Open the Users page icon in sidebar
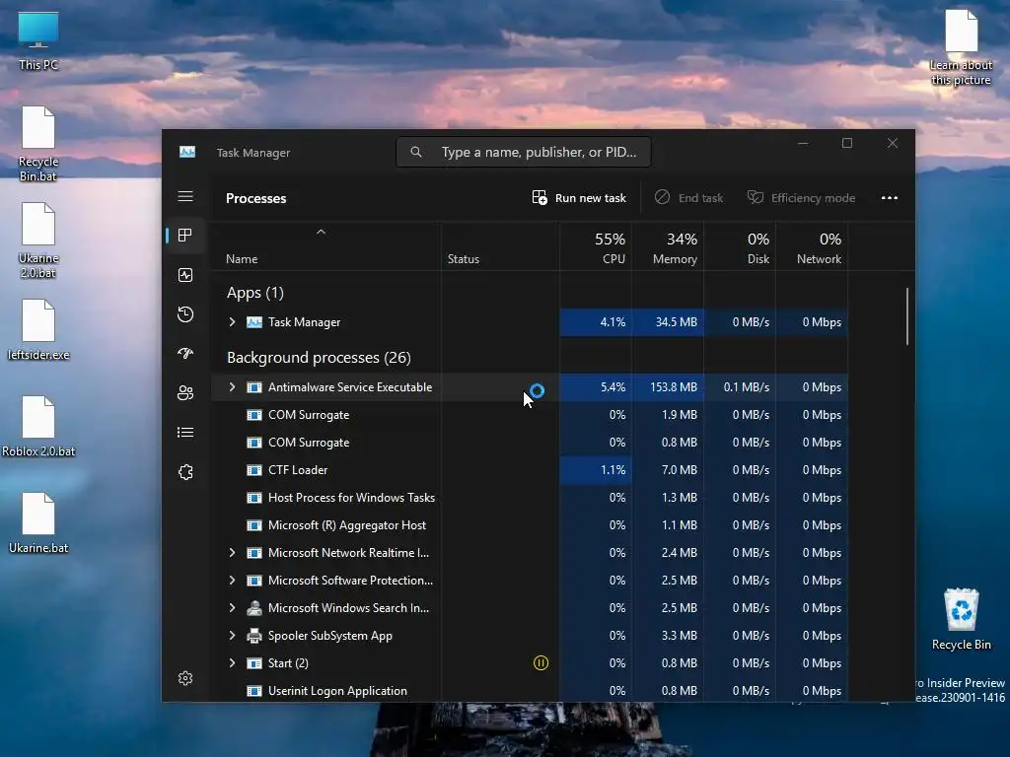Screen dimensions: 1010x757 click(x=185, y=393)
